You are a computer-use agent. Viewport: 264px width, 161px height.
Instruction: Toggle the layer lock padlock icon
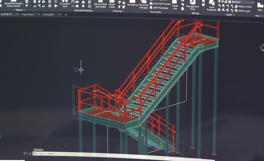(x=226, y=2)
